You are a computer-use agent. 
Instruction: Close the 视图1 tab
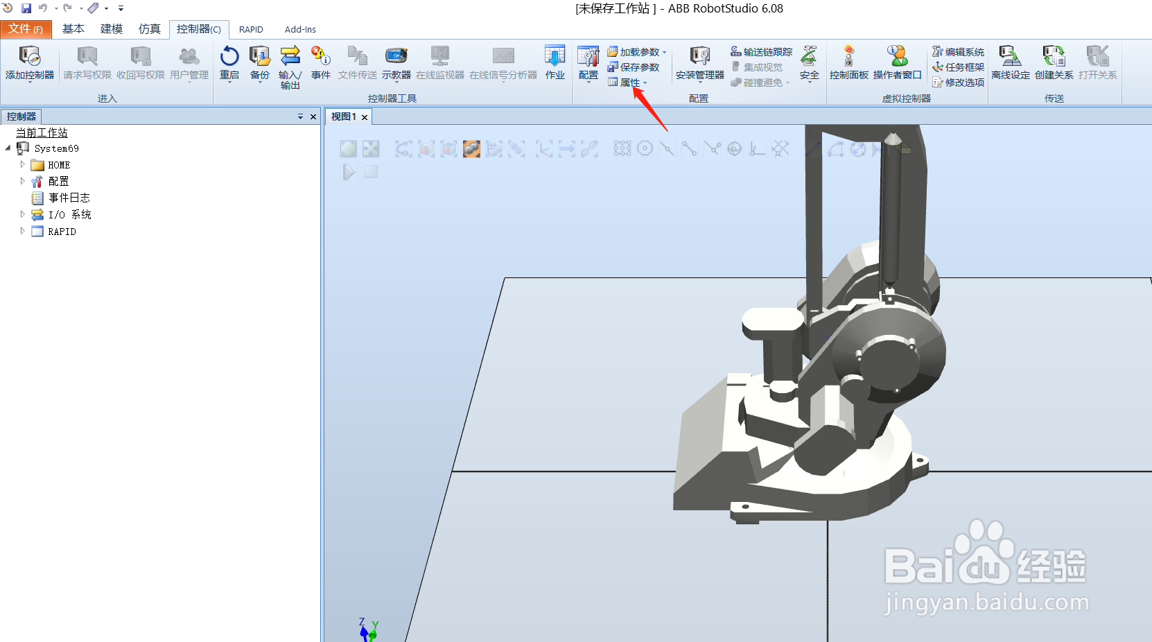365,117
